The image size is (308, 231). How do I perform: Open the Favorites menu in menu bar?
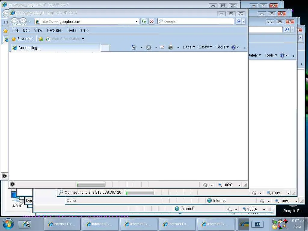point(54,30)
